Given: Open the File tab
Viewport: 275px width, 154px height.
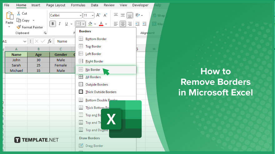Looking at the screenshot, I should [x=7, y=5].
